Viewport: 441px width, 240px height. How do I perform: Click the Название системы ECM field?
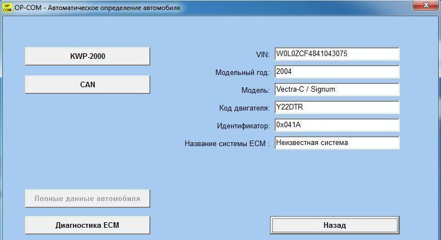tap(337, 143)
